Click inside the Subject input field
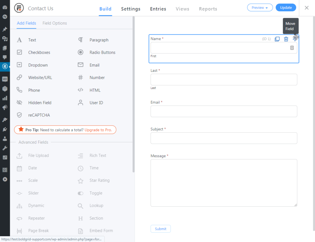 (224, 138)
